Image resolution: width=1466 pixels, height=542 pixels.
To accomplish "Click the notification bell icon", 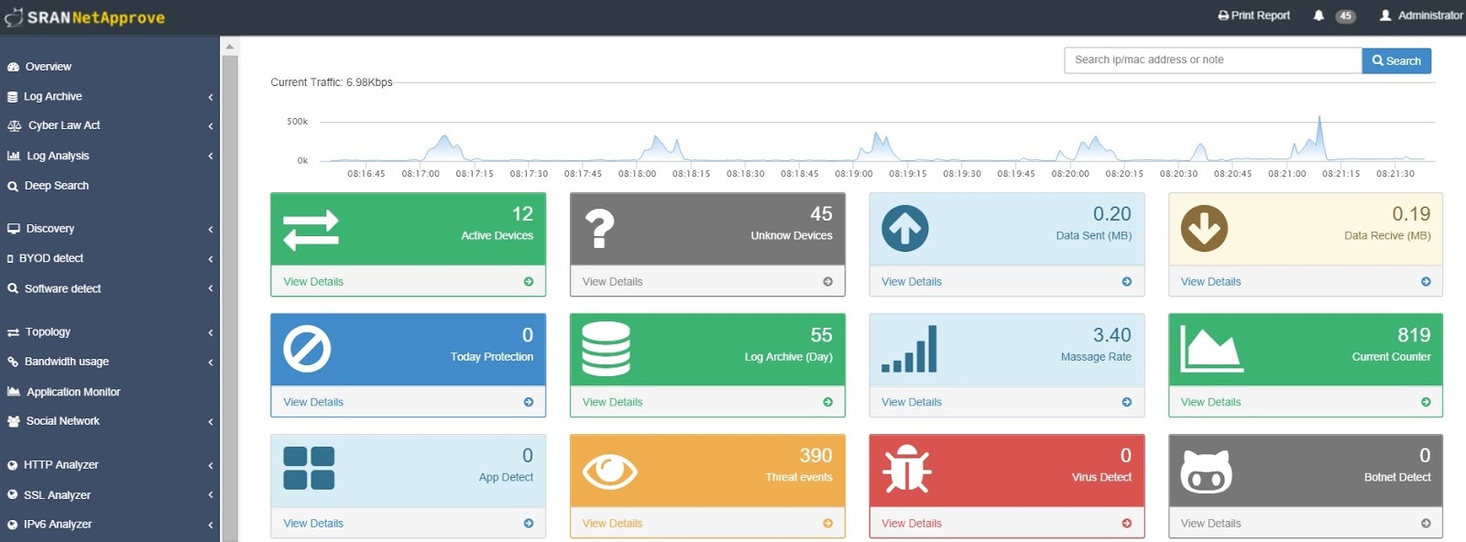I will coord(1318,16).
